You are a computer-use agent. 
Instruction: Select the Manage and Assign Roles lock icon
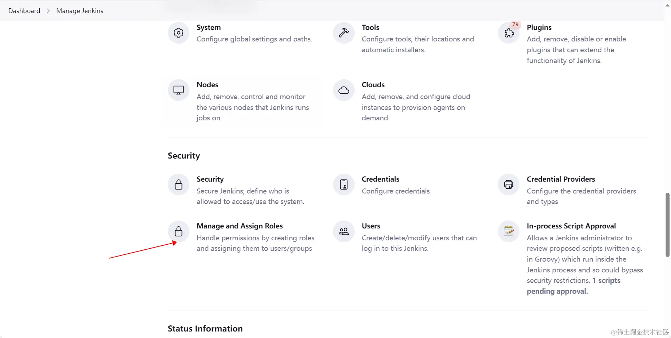(178, 231)
